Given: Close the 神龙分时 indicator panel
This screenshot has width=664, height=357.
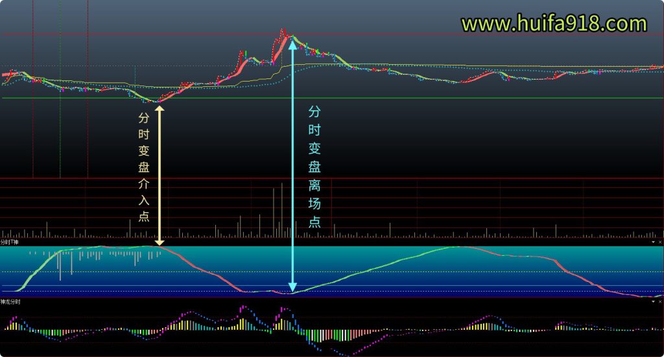Looking at the screenshot, I should (x=660, y=301).
